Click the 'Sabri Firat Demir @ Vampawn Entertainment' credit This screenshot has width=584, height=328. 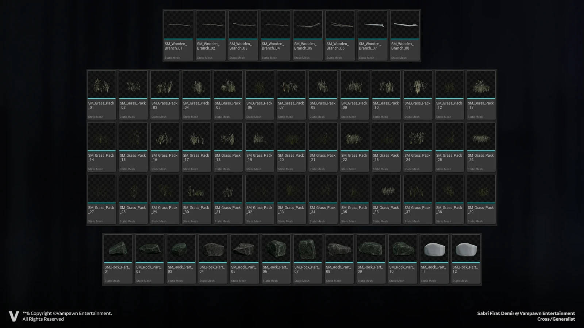click(x=526, y=313)
